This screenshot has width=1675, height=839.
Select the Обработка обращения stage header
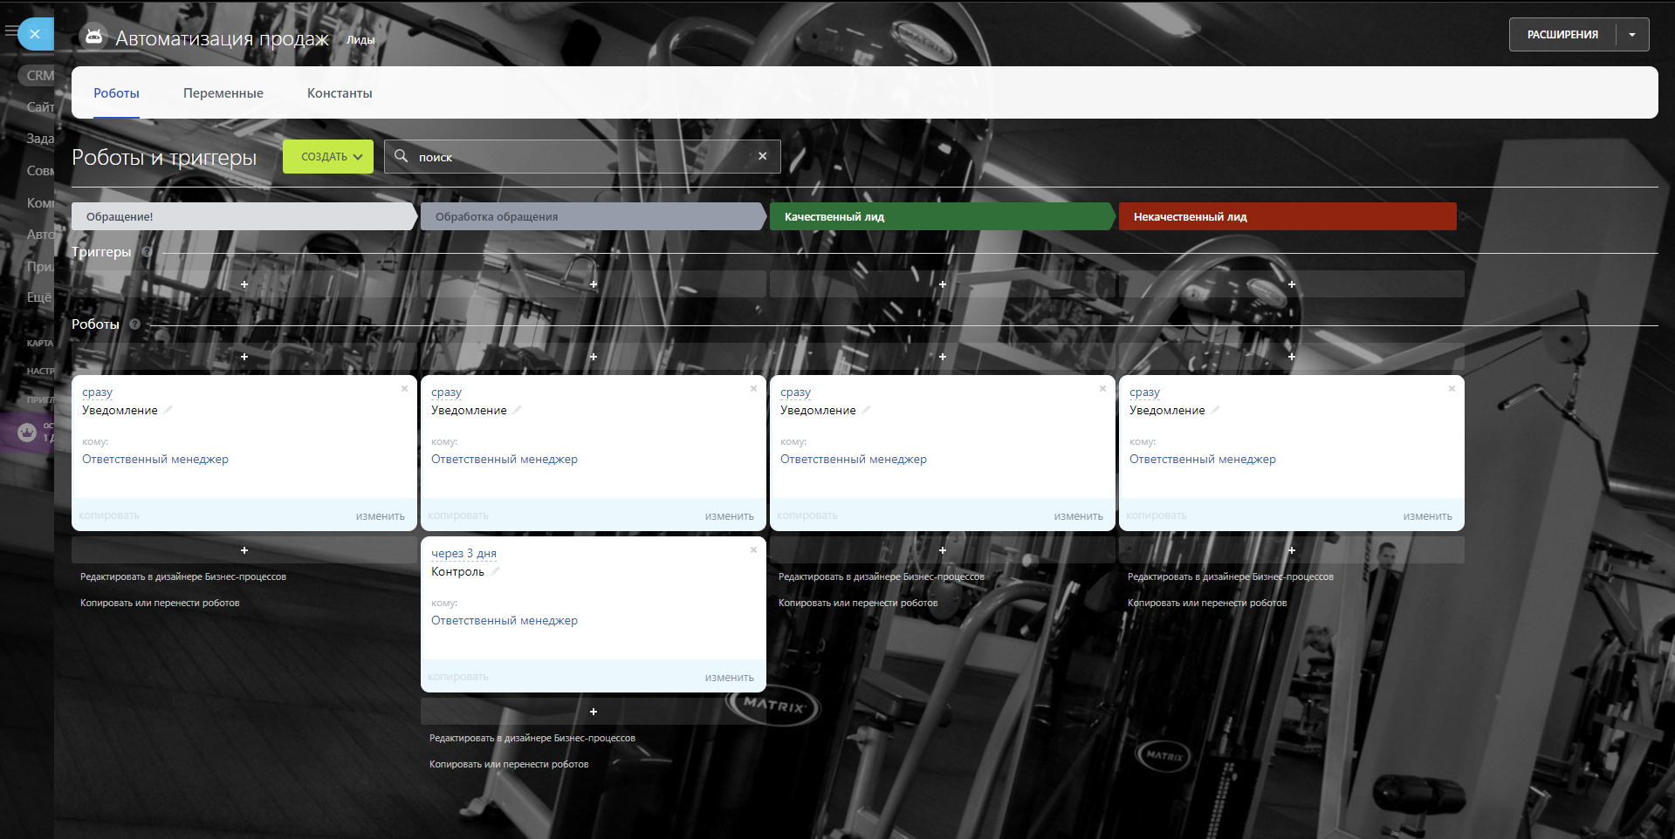point(594,216)
